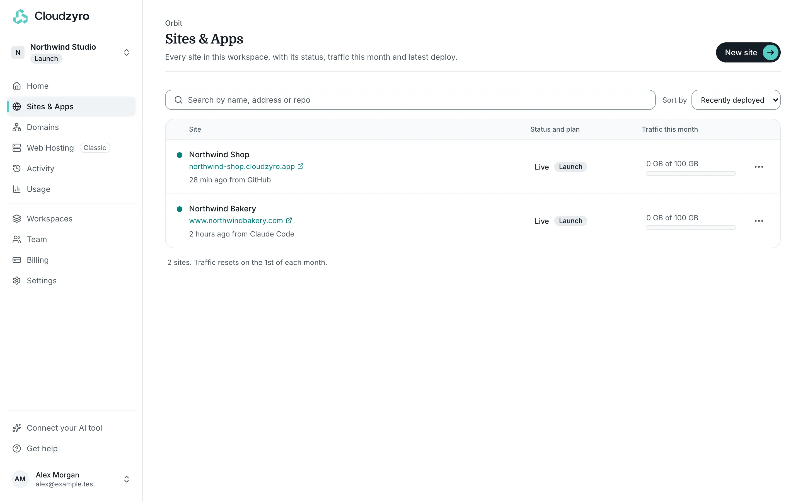803x502 pixels.
Task: Go to Sites & Apps in sidebar
Action: tap(71, 107)
